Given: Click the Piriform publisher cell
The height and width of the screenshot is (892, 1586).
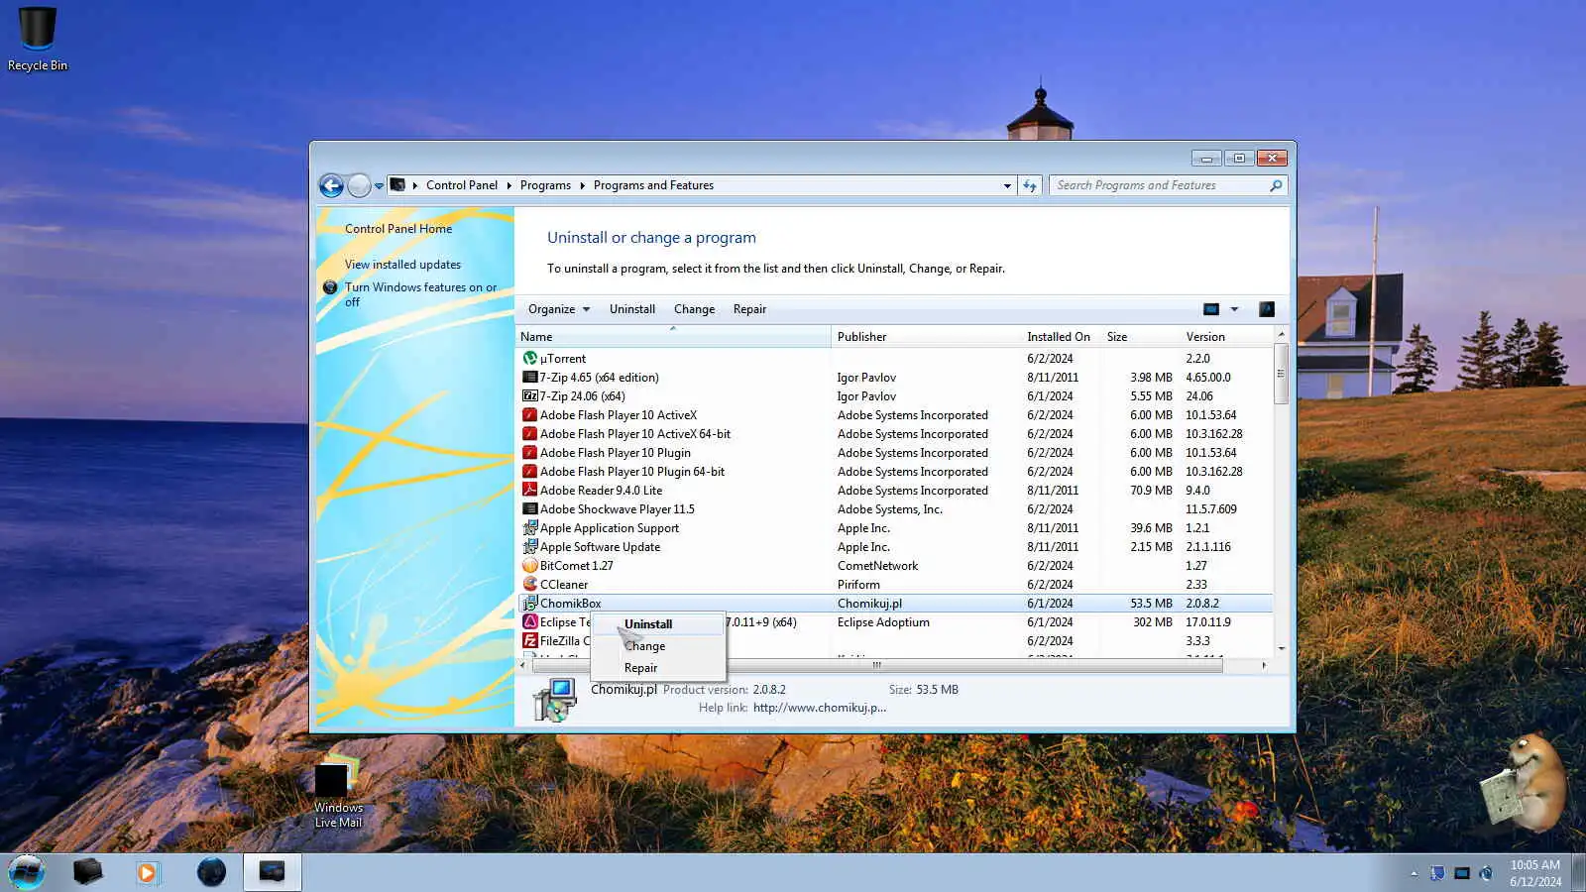Looking at the screenshot, I should click(x=858, y=585).
